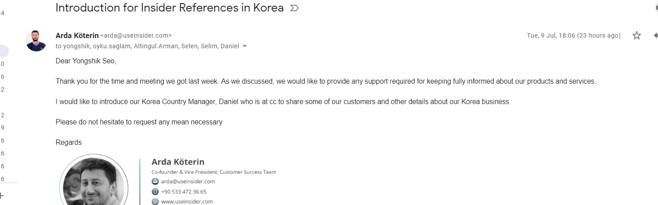658x205 pixels.
Task: Click the sender's profile avatar
Action: point(36,41)
